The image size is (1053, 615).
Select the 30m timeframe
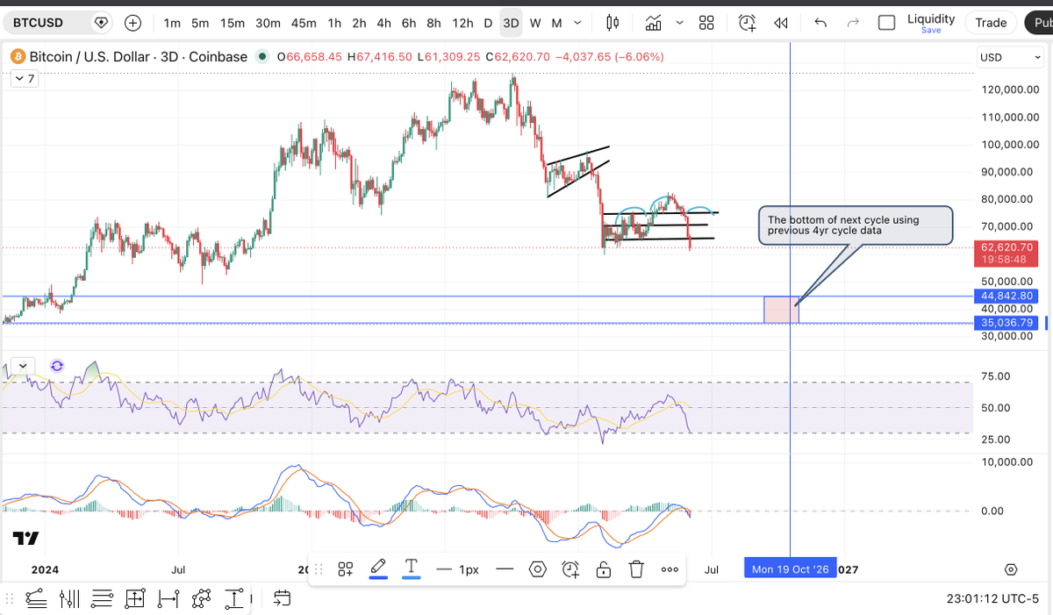tap(268, 23)
